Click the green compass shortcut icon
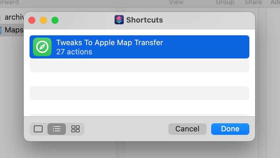 42,47
